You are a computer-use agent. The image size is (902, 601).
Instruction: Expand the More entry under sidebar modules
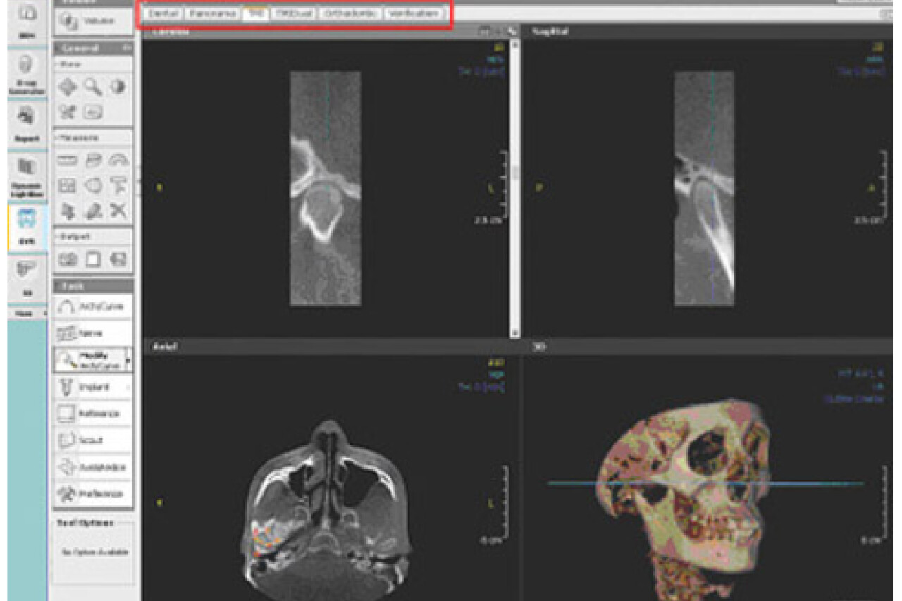coord(28,314)
